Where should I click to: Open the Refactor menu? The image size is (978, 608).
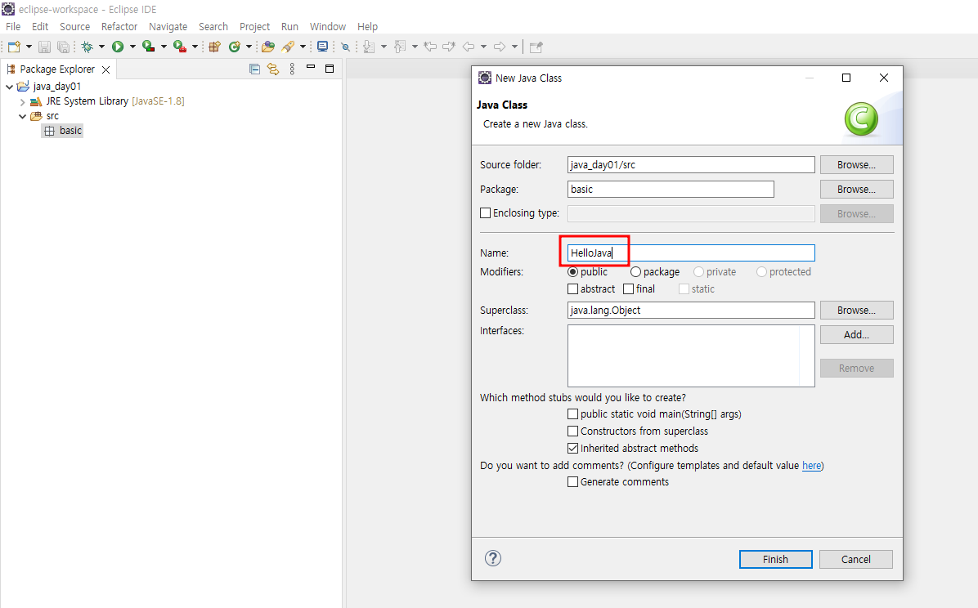[x=119, y=27]
